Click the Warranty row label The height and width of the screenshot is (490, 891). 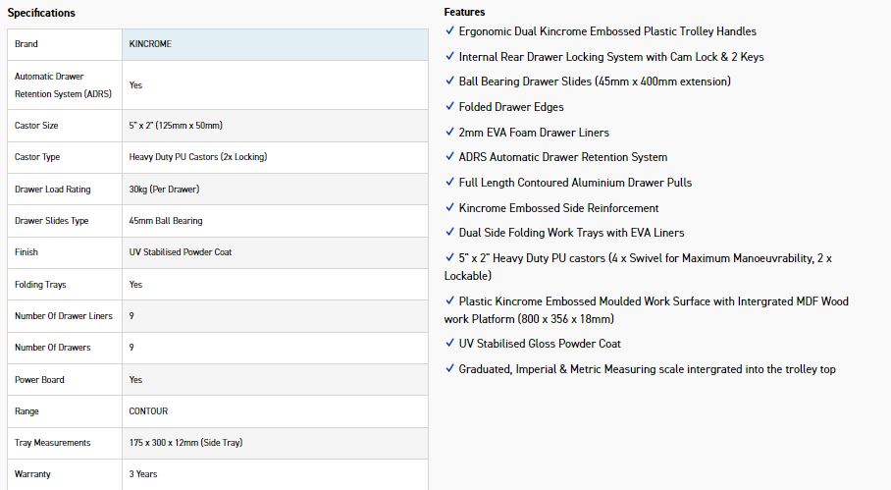pos(32,474)
